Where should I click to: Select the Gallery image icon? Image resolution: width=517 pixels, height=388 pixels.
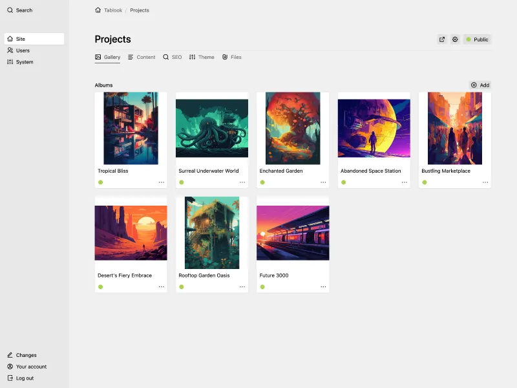[97, 57]
